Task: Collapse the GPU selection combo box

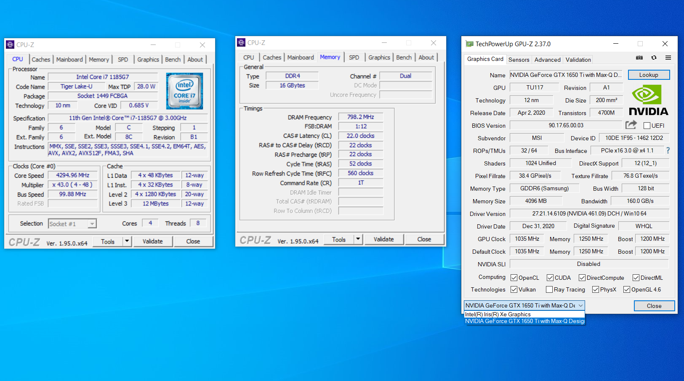Action: click(x=580, y=305)
